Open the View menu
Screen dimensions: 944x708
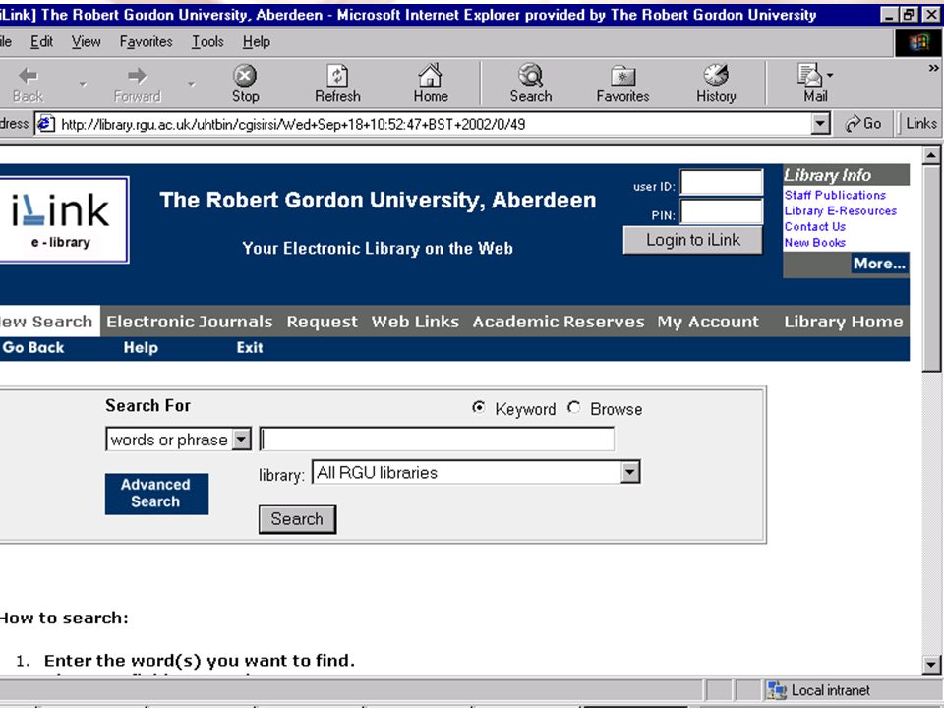(x=87, y=41)
